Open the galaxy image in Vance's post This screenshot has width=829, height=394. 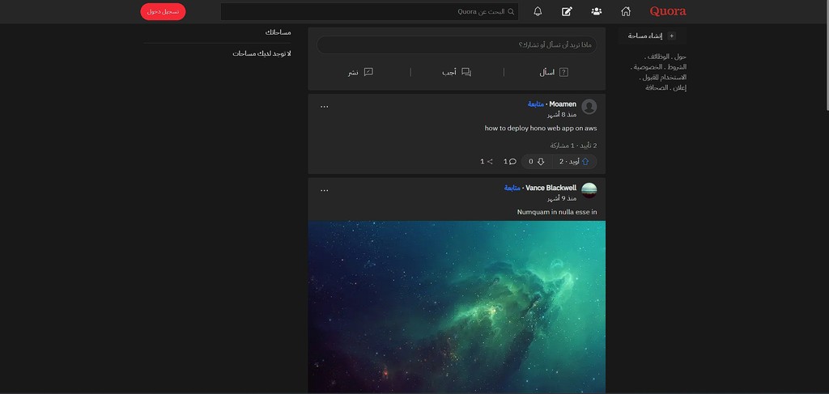[457, 306]
